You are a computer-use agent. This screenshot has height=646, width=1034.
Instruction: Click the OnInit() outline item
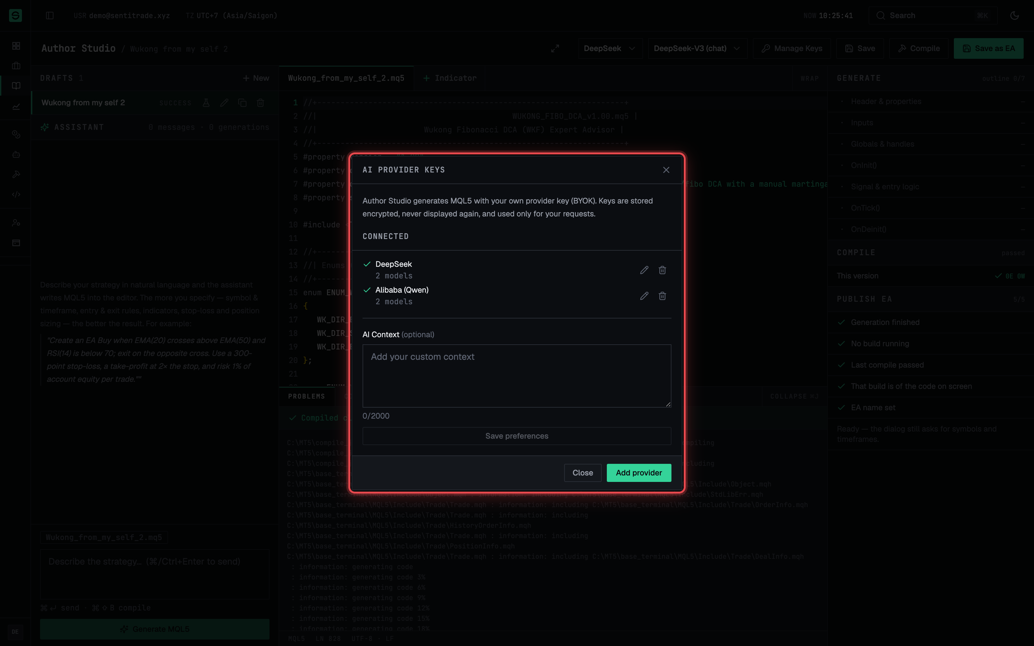click(931, 165)
